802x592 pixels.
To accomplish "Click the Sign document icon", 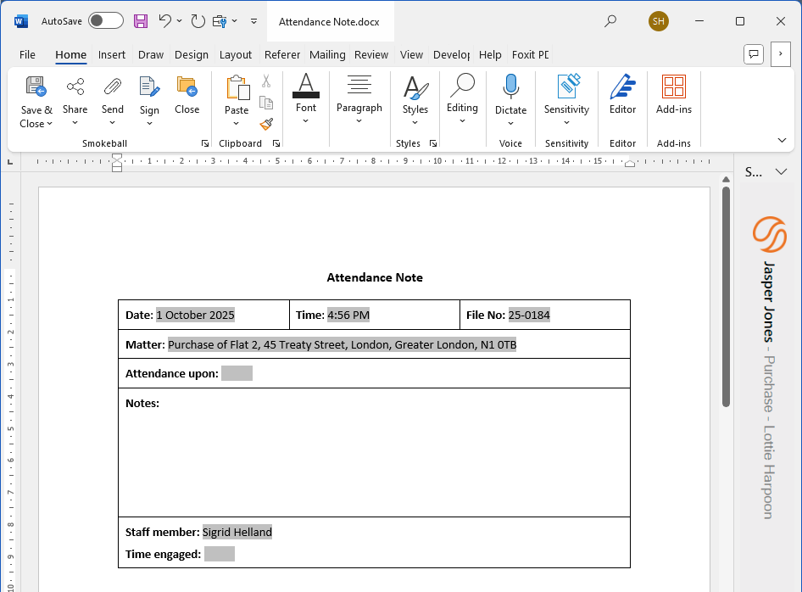I will (149, 87).
